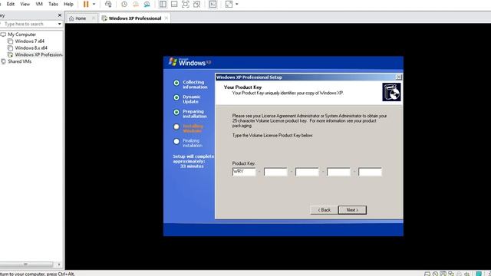Click the network adapter status icon
The width and height of the screenshot is (491, 276).
(x=451, y=274)
